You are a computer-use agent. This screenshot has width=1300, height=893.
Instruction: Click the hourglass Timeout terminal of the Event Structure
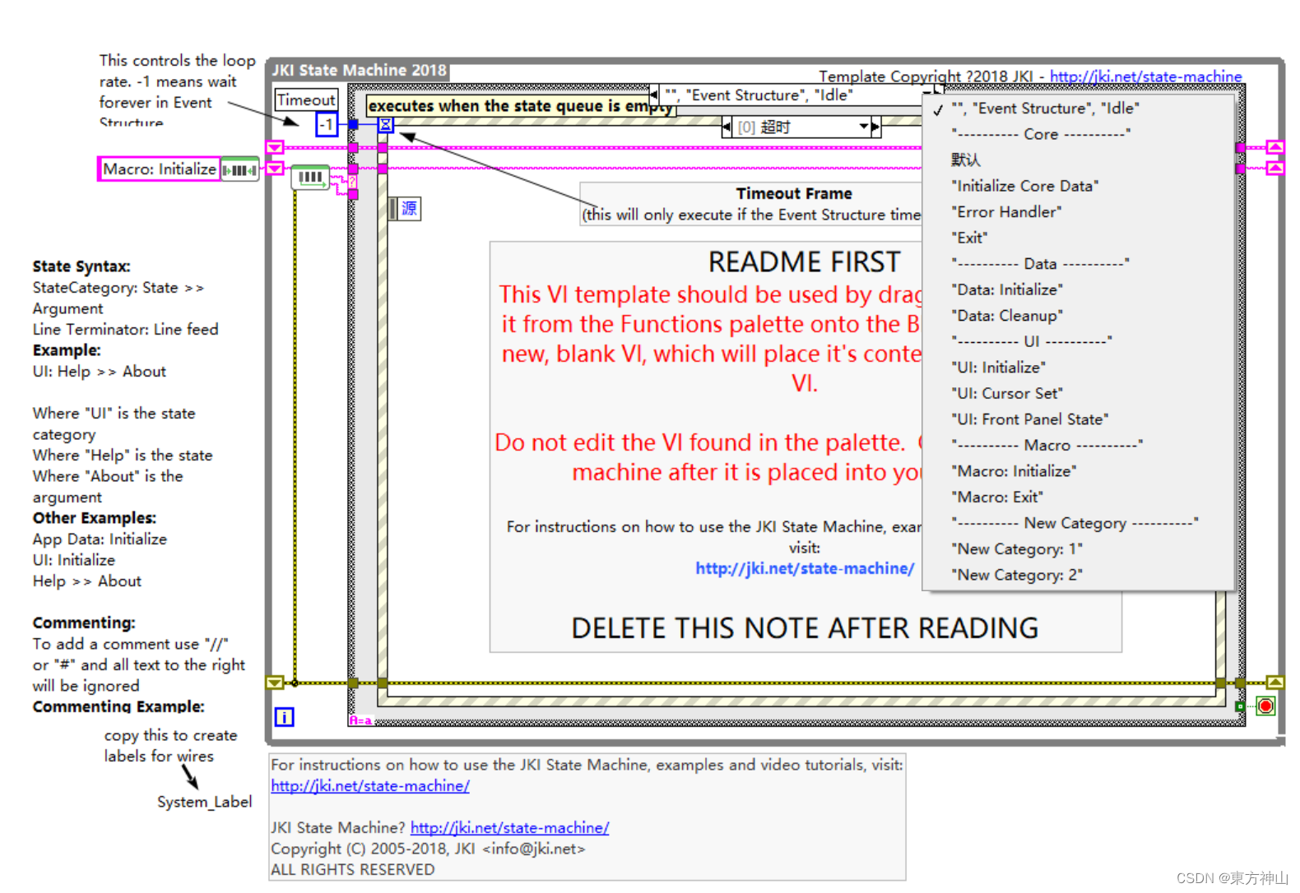[385, 125]
